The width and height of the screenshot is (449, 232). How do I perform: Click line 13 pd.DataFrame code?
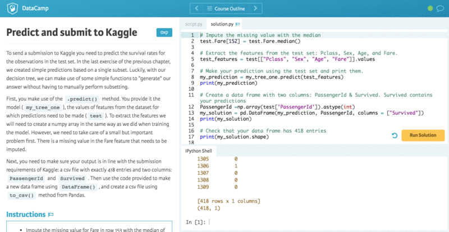(311, 113)
